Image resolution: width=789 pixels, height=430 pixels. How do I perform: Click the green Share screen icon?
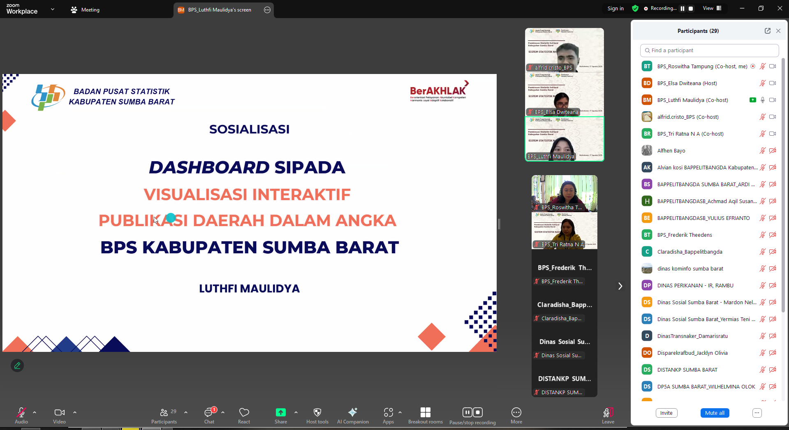[x=281, y=412]
